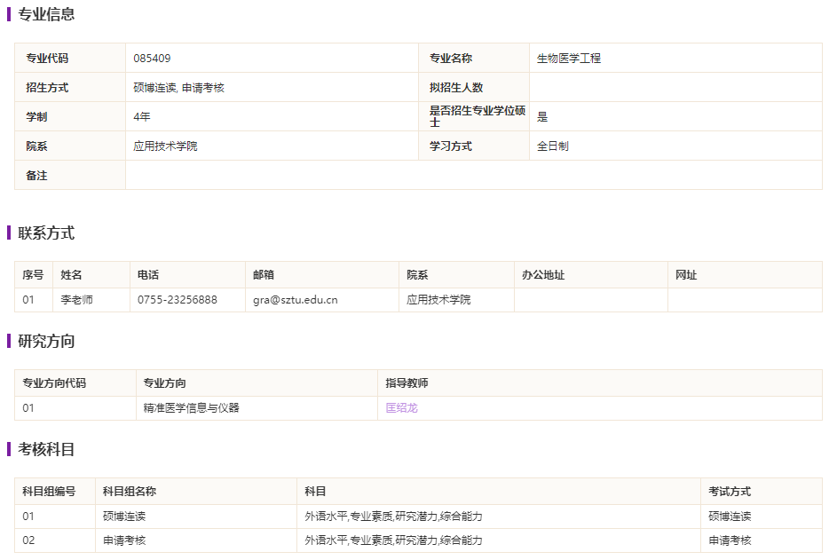The height and width of the screenshot is (560, 829).
Task: Select the major name 生物医学工程
Action: (569, 59)
